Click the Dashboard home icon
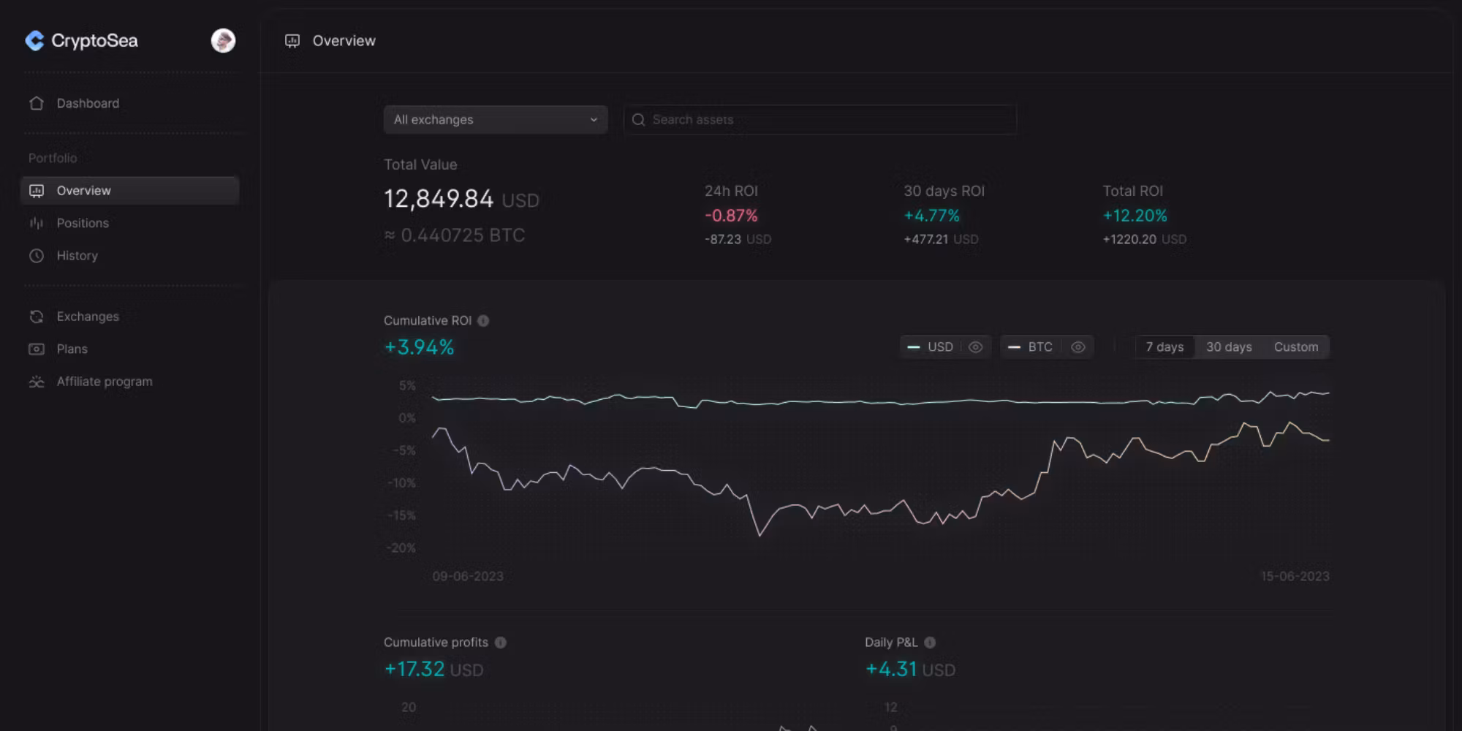This screenshot has height=731, width=1462. (x=37, y=103)
